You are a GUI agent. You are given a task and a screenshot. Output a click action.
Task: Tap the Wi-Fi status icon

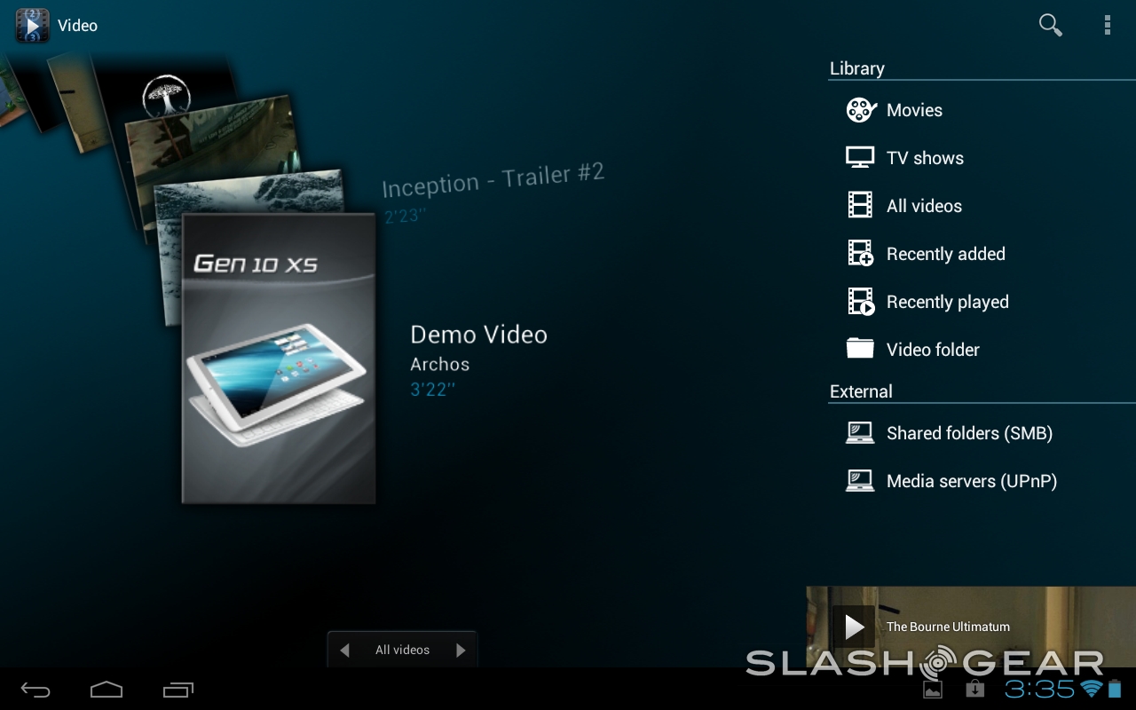[x=1092, y=689]
